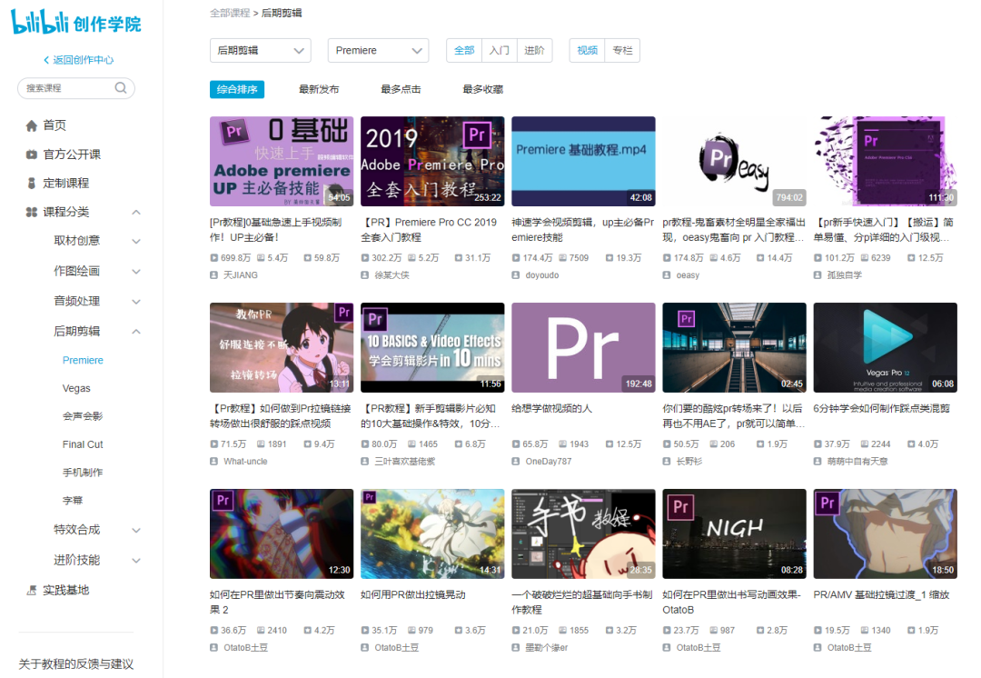Collapse the 课程分类 section chevron
The image size is (981, 678).
point(135,213)
